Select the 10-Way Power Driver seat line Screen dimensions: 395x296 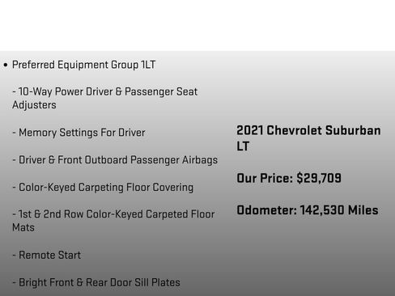tap(104, 91)
